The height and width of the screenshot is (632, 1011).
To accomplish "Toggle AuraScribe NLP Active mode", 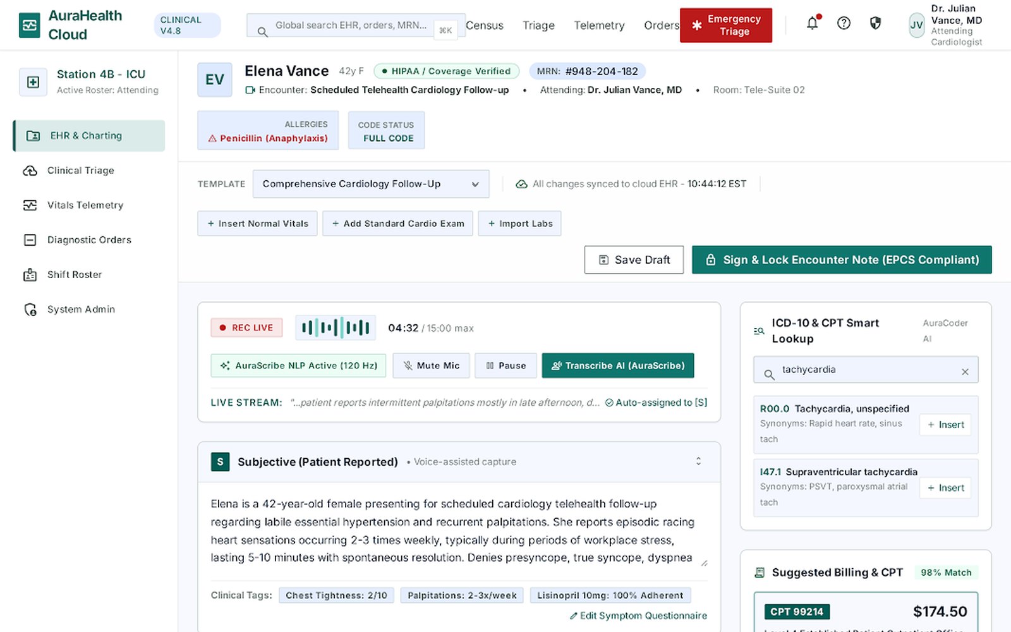I will [298, 365].
